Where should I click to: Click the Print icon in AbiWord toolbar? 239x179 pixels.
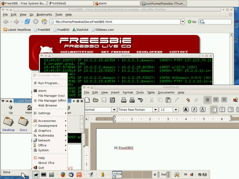(x=123, y=100)
